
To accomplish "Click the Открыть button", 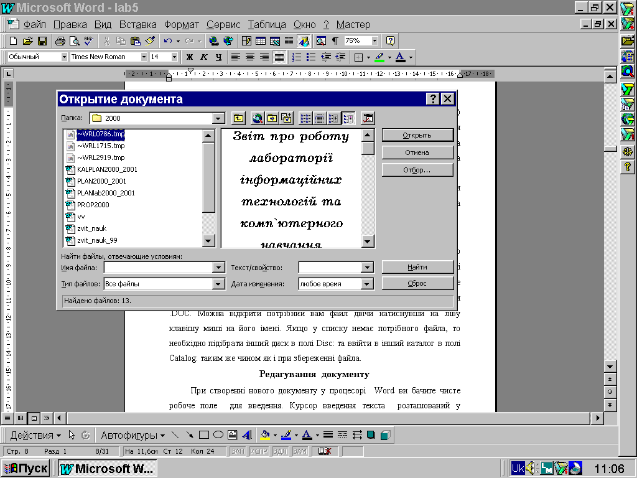I will coord(417,135).
